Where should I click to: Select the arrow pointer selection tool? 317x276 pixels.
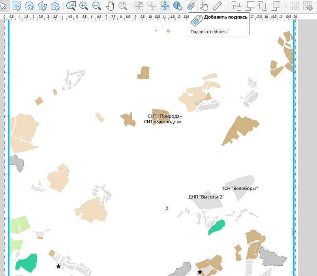tap(3, 6)
